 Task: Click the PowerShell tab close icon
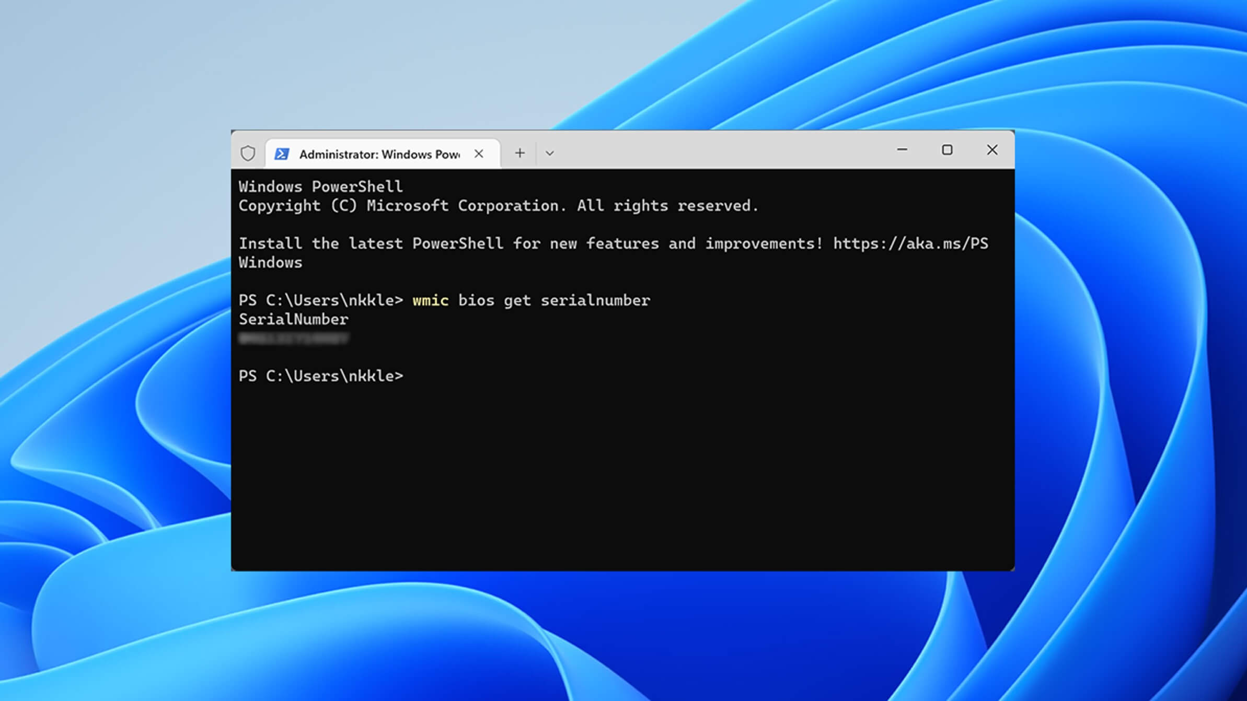[479, 153]
